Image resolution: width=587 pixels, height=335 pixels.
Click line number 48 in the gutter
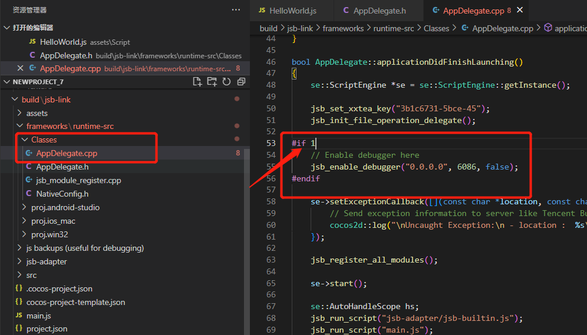coord(271,85)
